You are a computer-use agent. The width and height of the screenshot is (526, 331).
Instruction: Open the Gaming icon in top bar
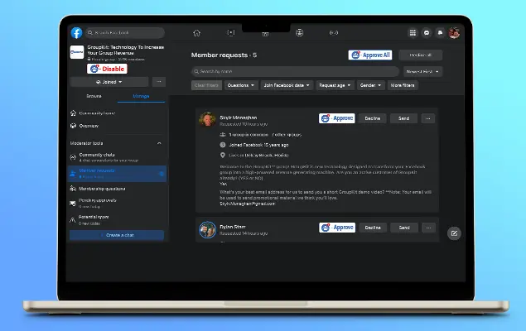tap(334, 32)
